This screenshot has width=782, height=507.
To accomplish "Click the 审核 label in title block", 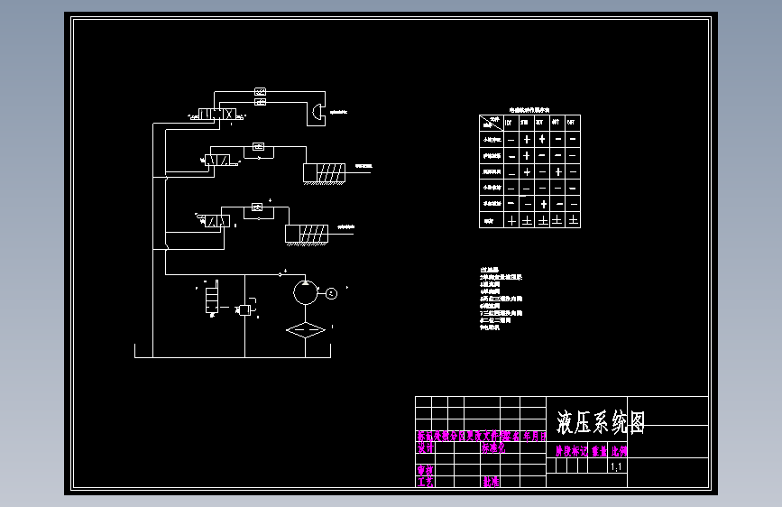I will click(426, 471).
